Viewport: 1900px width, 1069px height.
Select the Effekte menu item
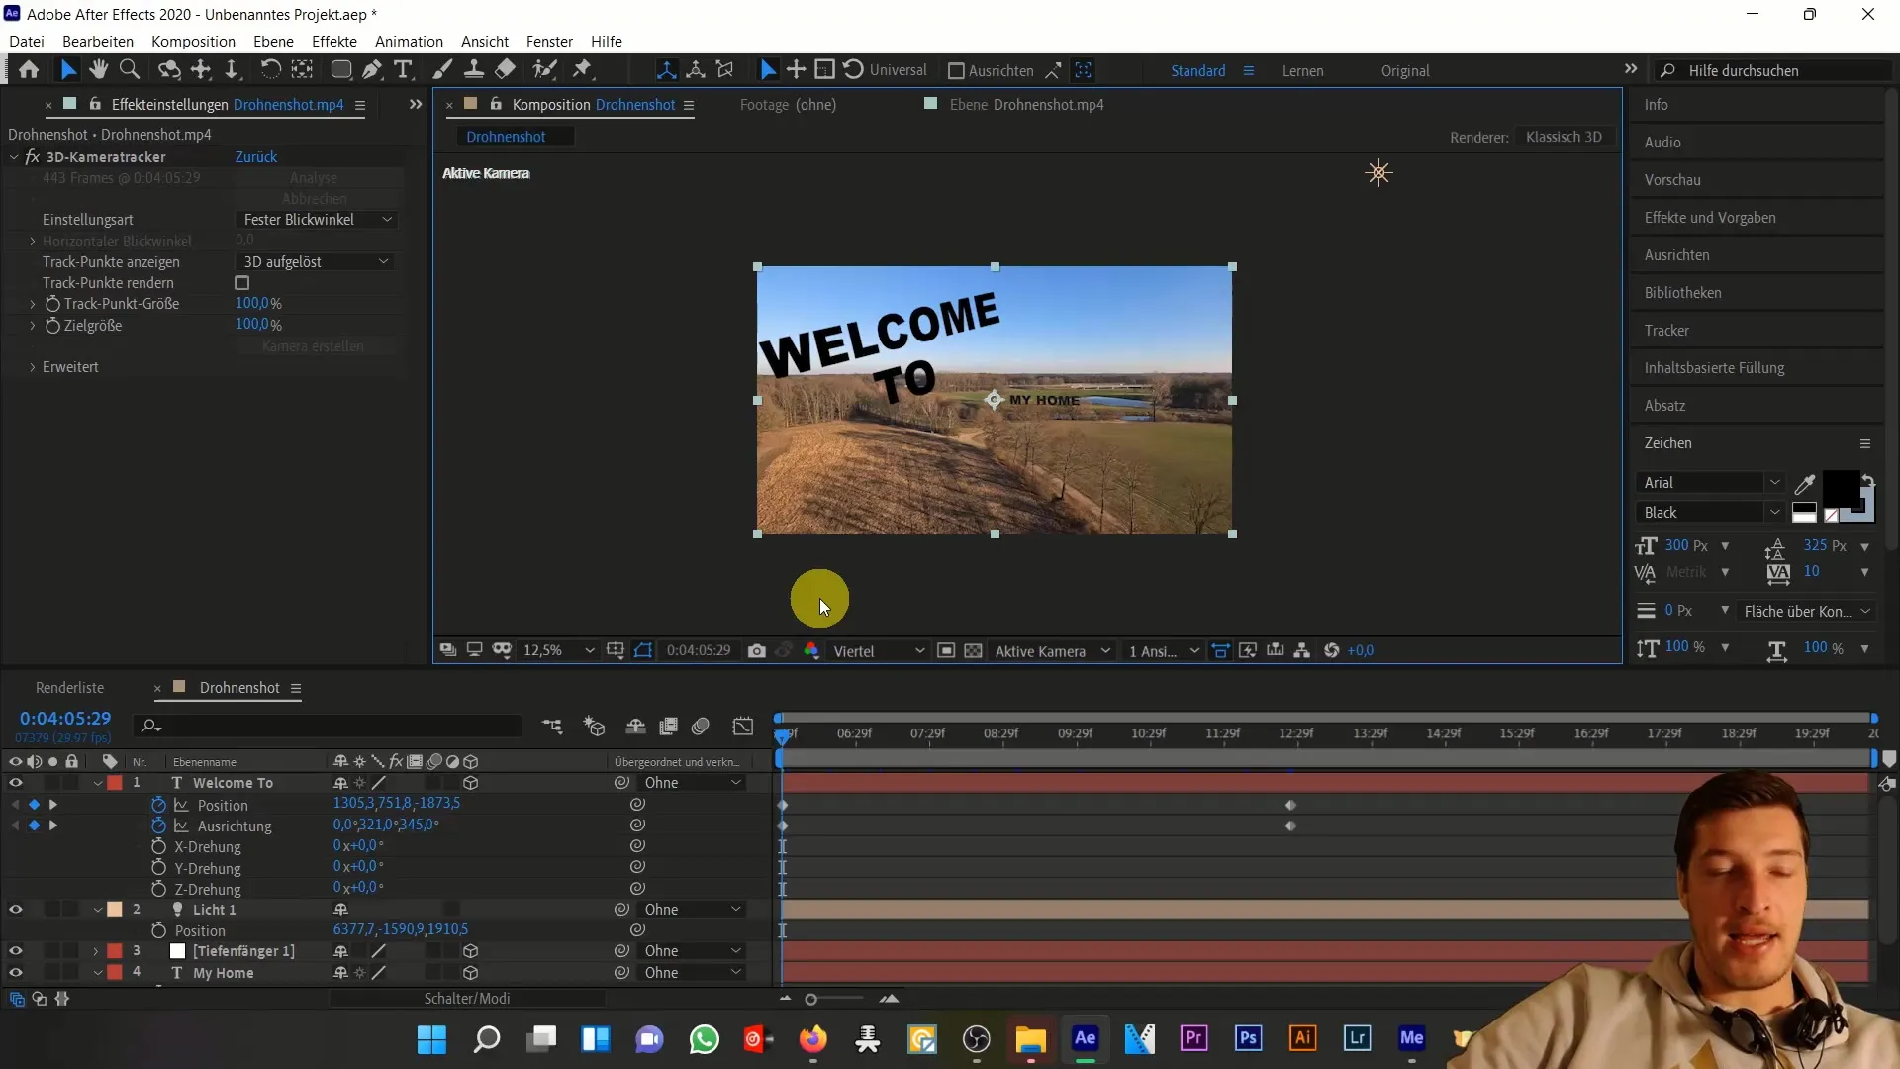coord(335,41)
